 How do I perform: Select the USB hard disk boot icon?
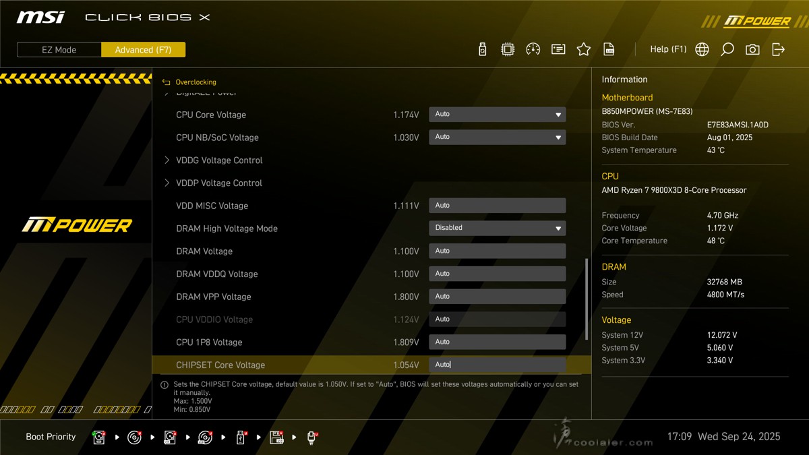click(x=170, y=437)
